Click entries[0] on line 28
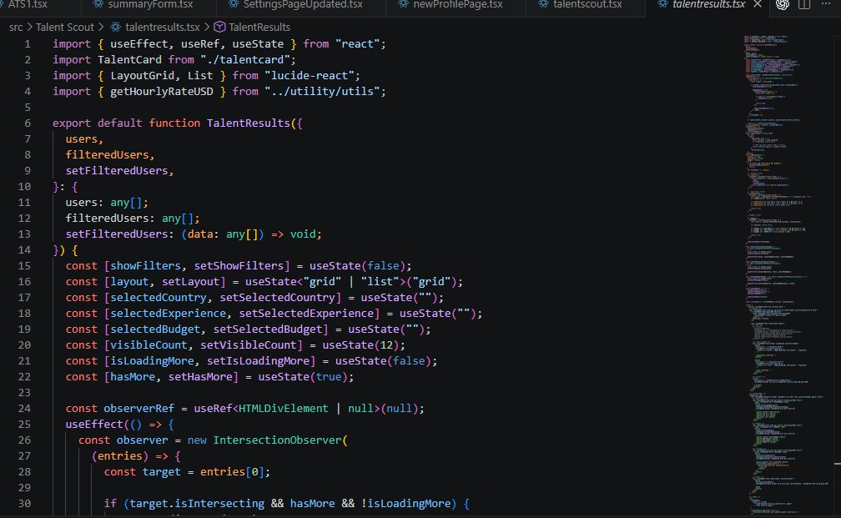Image resolution: width=841 pixels, height=518 pixels. [x=232, y=472]
